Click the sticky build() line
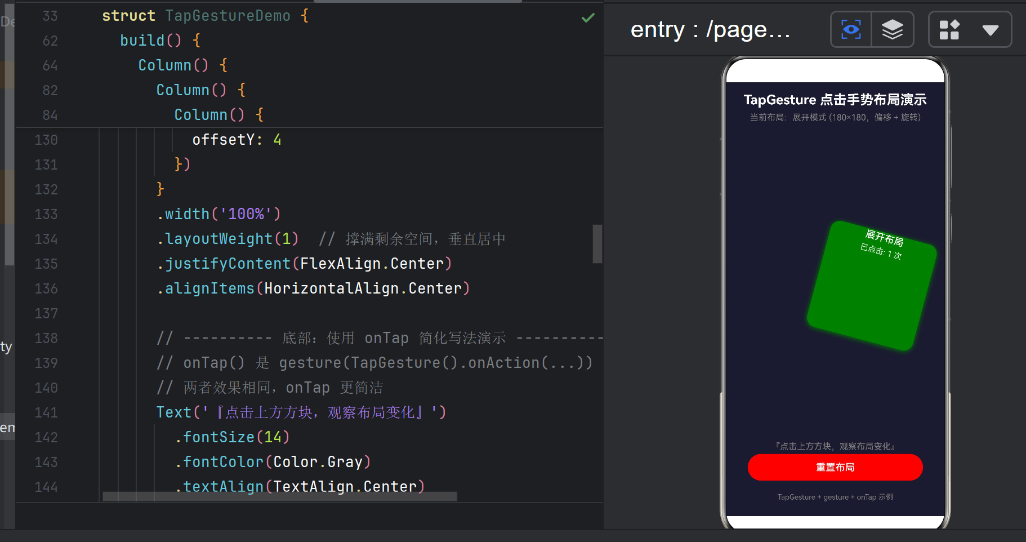 click(x=160, y=41)
